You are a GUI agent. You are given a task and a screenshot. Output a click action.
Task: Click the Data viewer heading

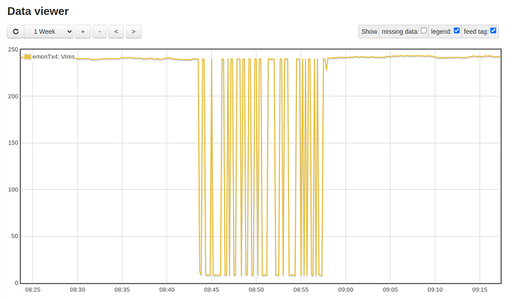[38, 11]
